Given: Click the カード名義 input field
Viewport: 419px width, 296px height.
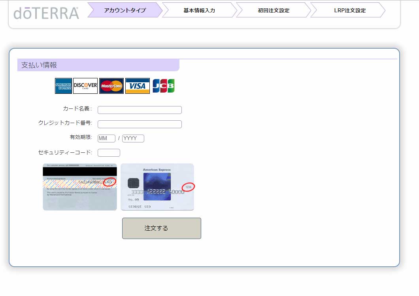Looking at the screenshot, I should 140,110.
